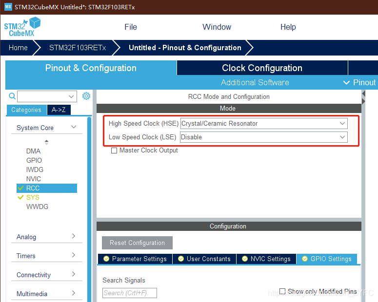Expand the Timers category
The image size is (378, 302).
[47, 256]
